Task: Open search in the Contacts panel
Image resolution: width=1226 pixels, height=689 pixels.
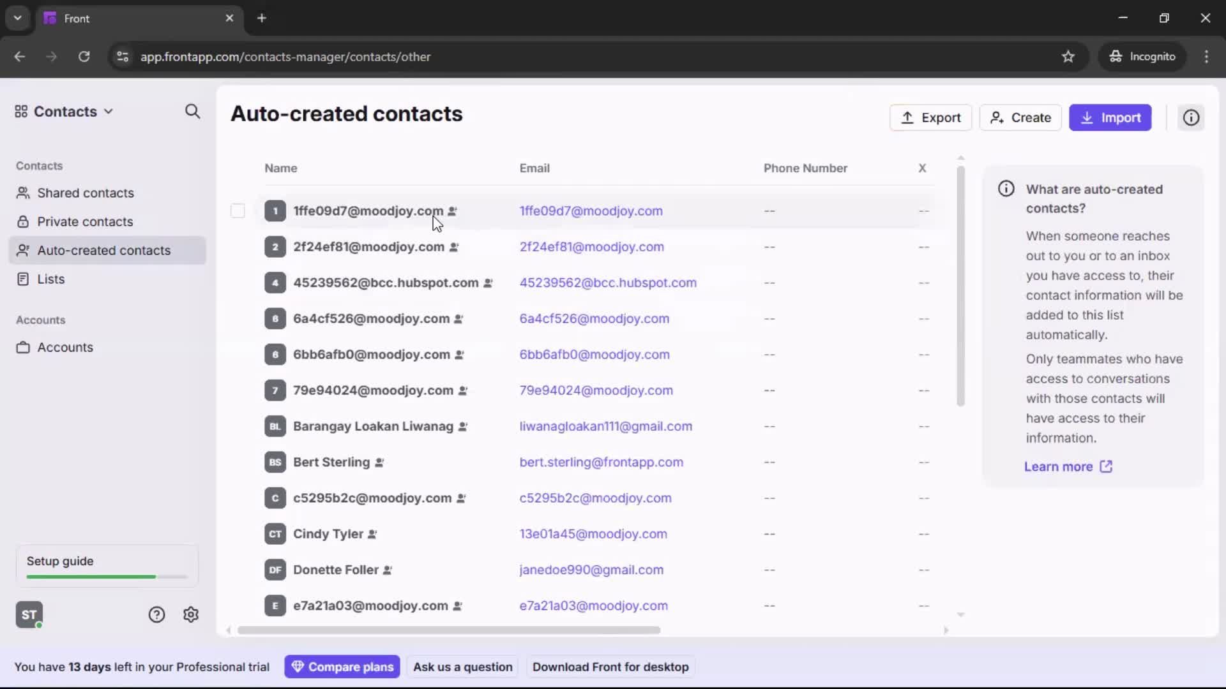Action: pyautogui.click(x=192, y=112)
